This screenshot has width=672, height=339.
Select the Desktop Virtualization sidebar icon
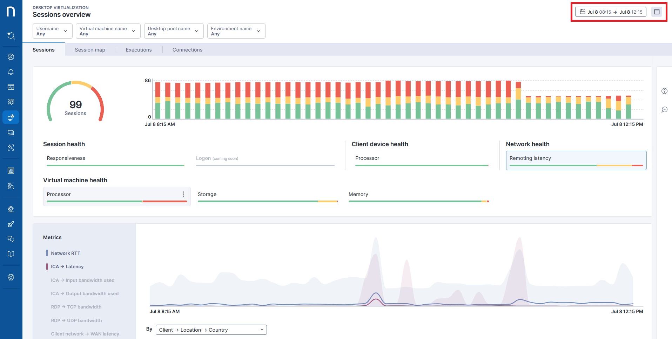coord(11,117)
